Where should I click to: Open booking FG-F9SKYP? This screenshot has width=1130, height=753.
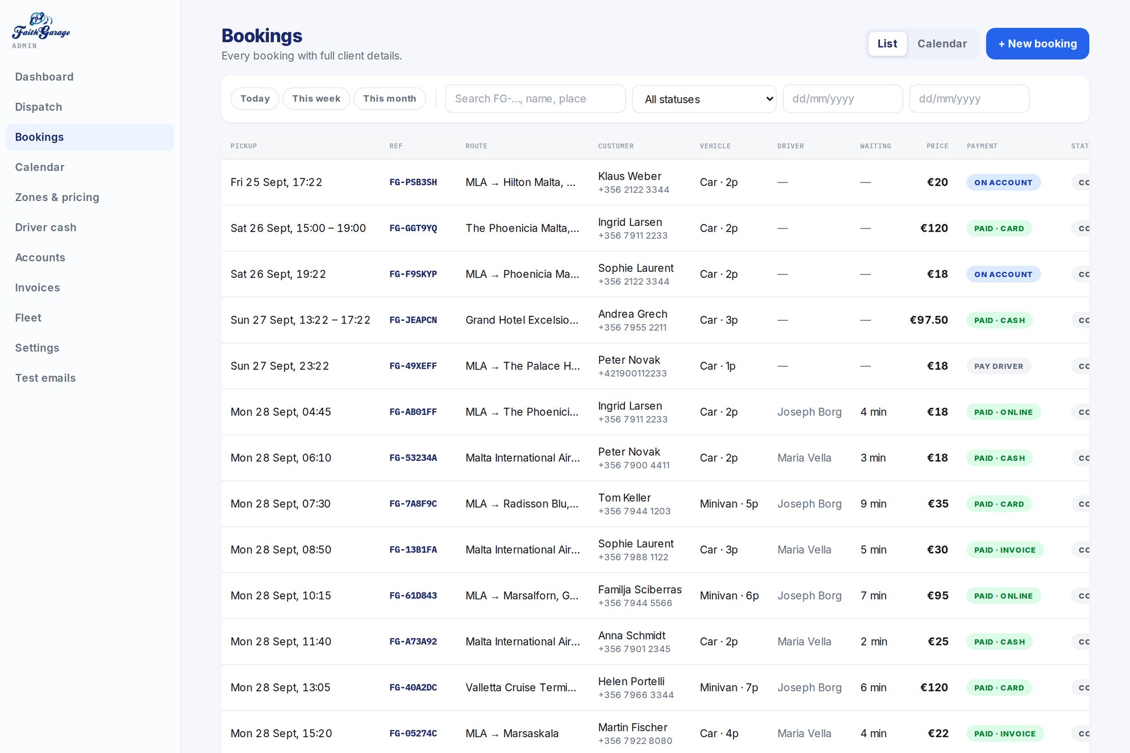(413, 274)
